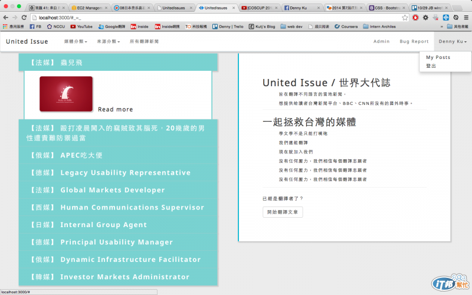The image size is (472, 295).
Task: Open the 其他書籤 bookmark folder
Action: (x=458, y=27)
